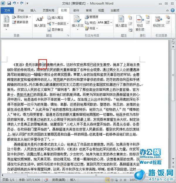Open the 目录 table of contents gallery

pos(6,23)
